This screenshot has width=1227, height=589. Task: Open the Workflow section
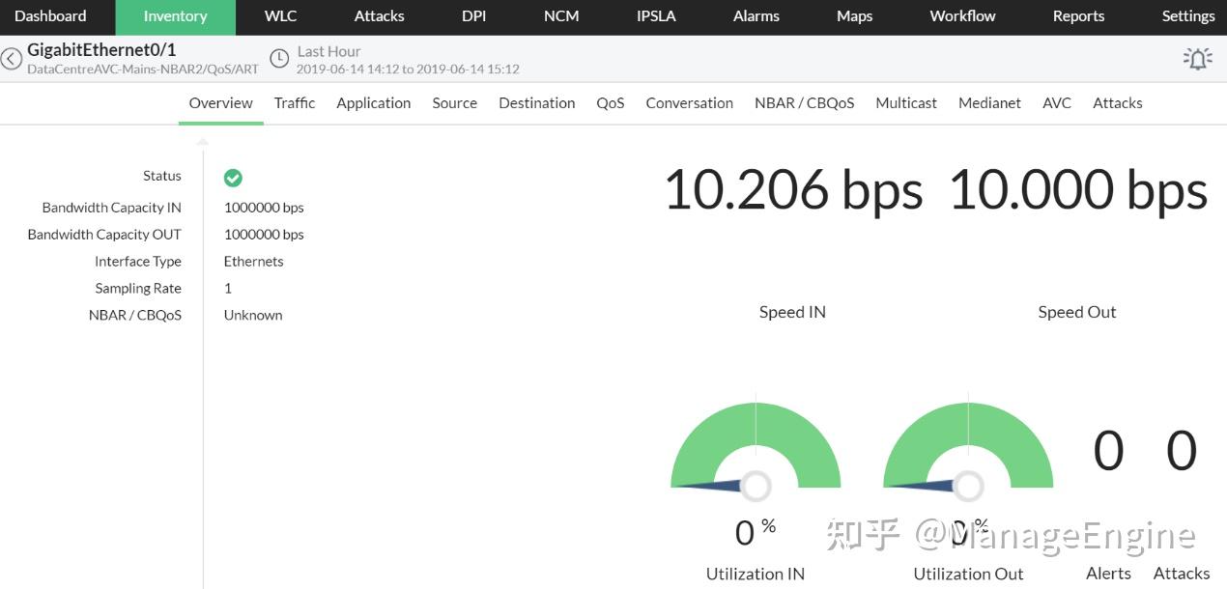(961, 15)
